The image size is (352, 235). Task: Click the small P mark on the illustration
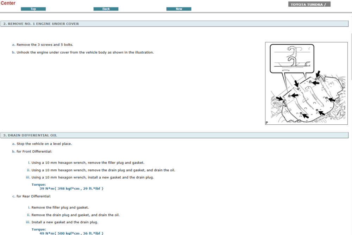[267, 123]
